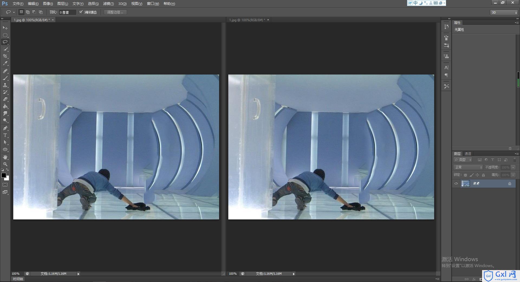Open the Lasso tool preset picker arrow
Image resolution: width=520 pixels, height=282 pixels.
coord(14,12)
